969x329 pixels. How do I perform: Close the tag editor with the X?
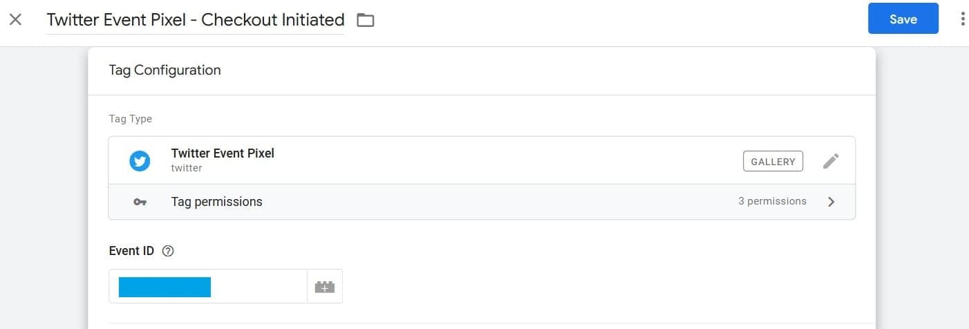[x=16, y=19]
